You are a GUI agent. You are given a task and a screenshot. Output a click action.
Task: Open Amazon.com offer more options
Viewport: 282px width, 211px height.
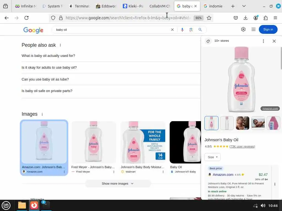tap(275, 184)
